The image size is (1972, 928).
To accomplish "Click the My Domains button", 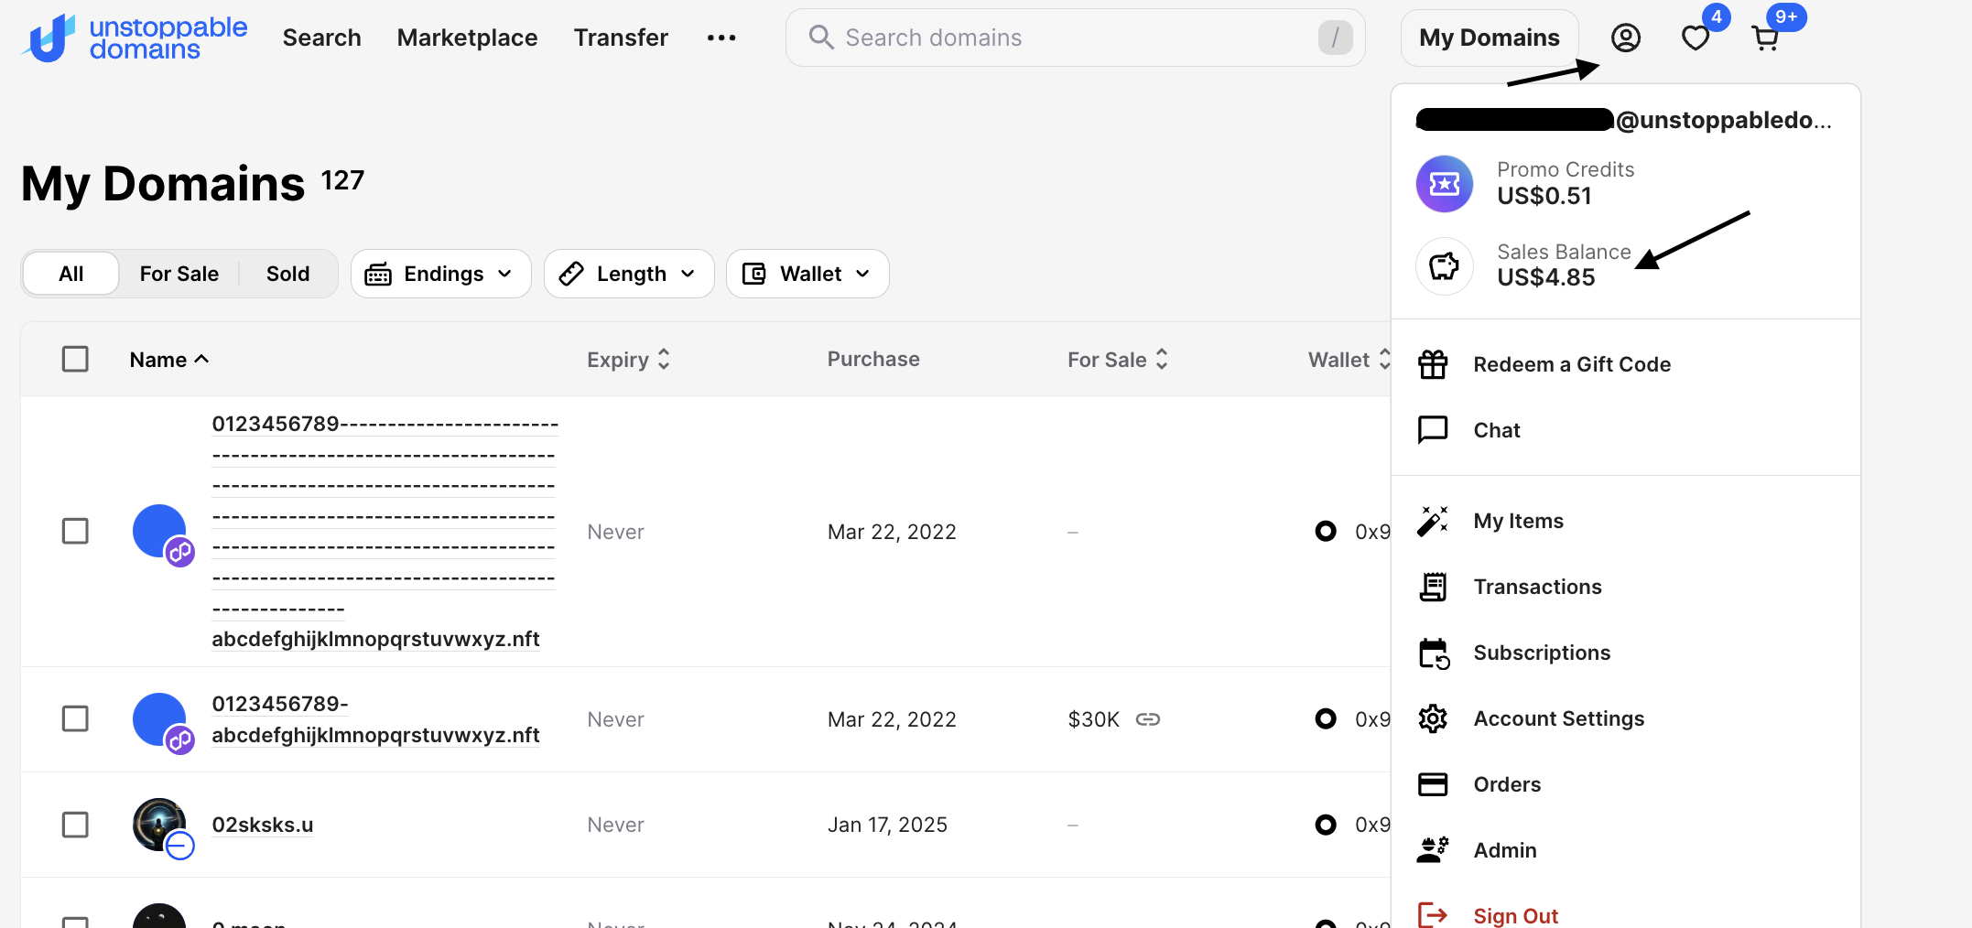I will pos(1490,38).
